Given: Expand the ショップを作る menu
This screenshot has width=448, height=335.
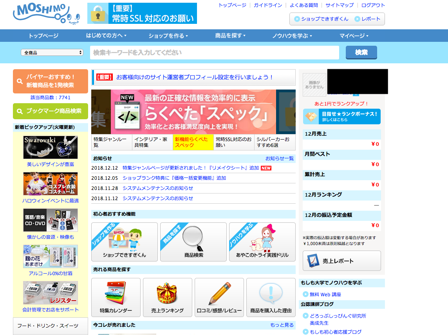Looking at the screenshot, I should click(x=168, y=36).
